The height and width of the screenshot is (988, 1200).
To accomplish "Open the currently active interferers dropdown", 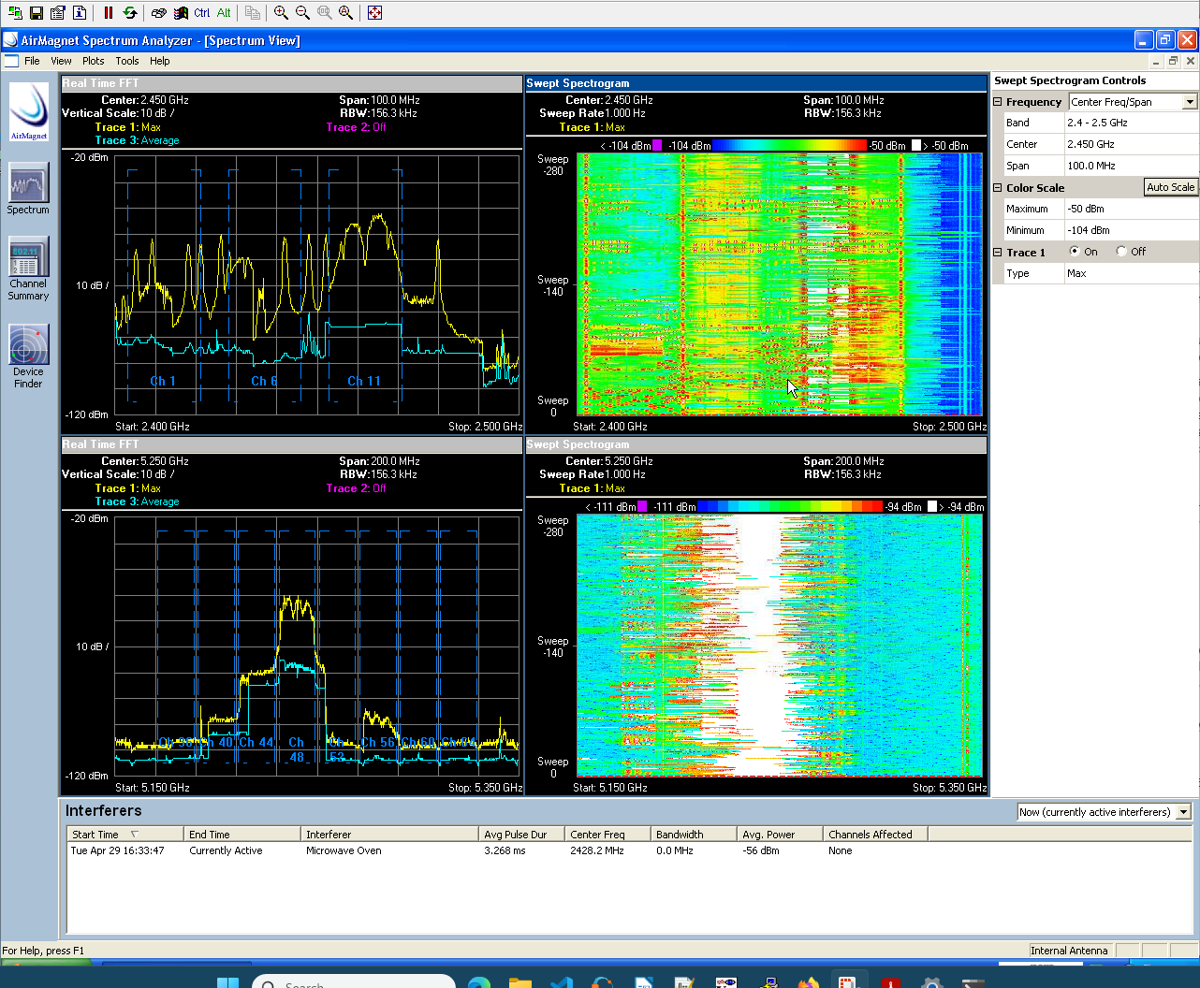I will (x=1183, y=812).
